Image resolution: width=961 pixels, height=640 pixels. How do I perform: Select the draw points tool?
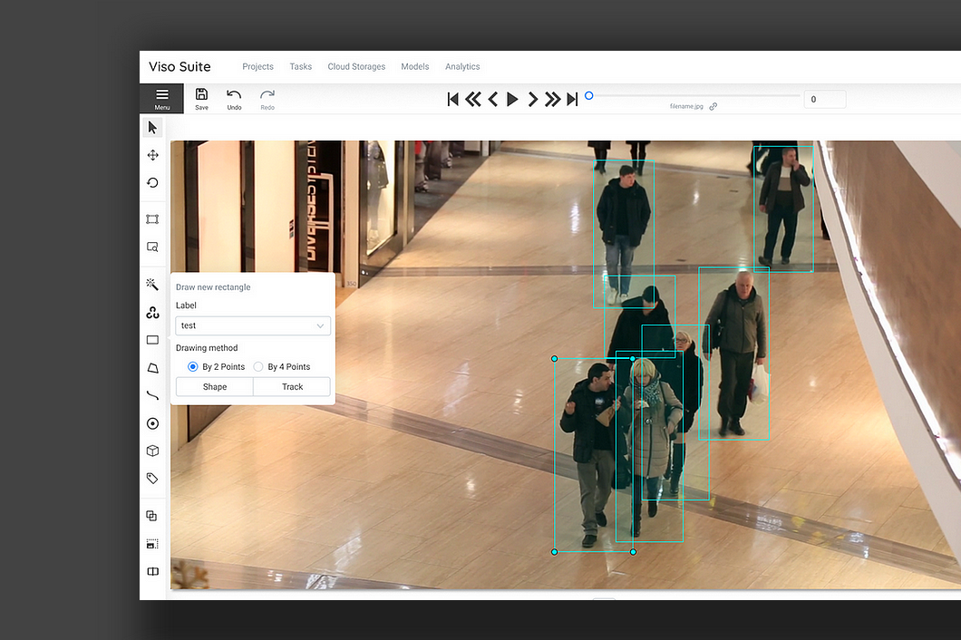coord(152,423)
